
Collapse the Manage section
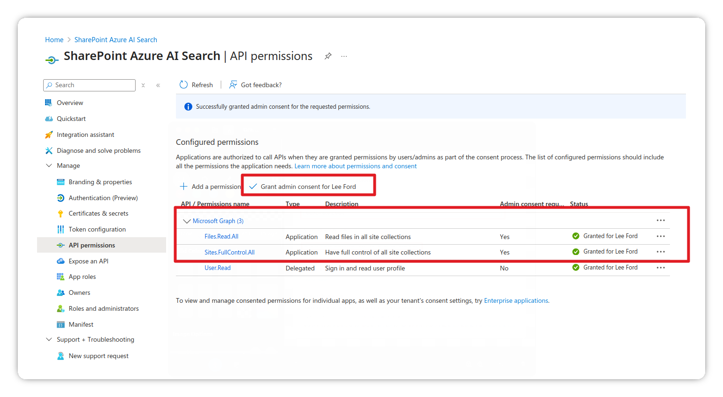click(x=49, y=165)
